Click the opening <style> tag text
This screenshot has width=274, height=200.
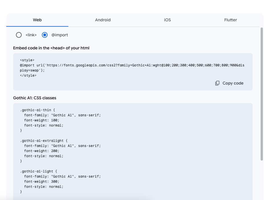click(x=27, y=60)
